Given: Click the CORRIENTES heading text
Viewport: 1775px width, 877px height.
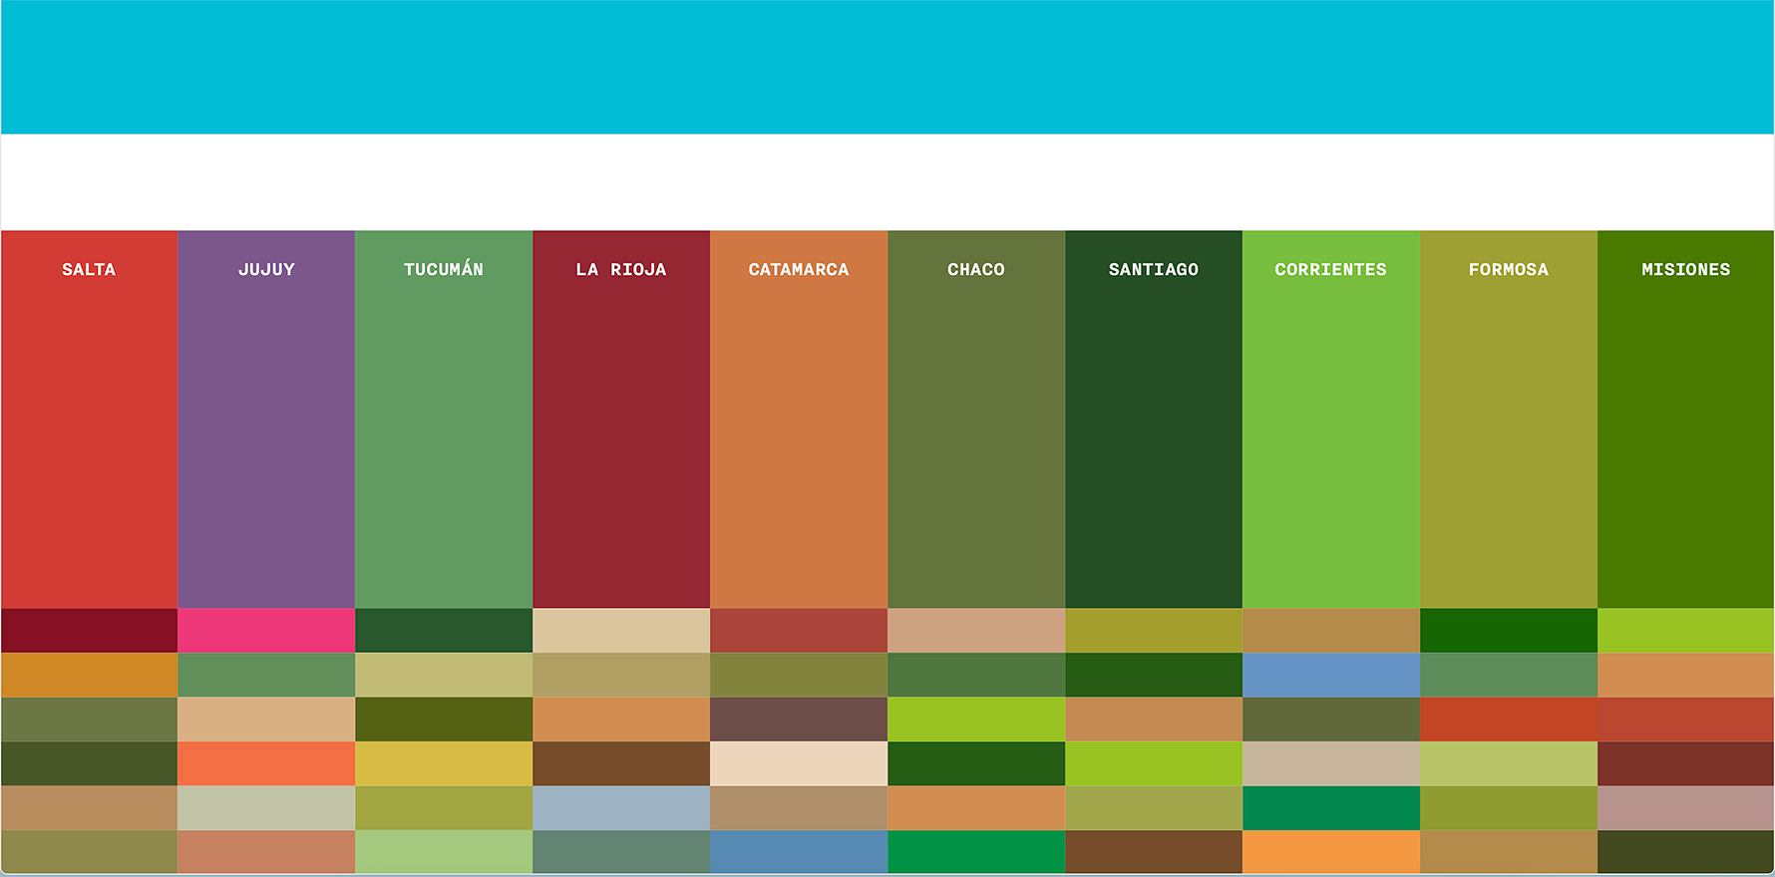Looking at the screenshot, I should point(1330,269).
